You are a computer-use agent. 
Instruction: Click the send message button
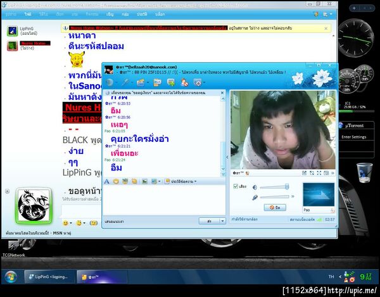pyautogui.click(x=209, y=221)
